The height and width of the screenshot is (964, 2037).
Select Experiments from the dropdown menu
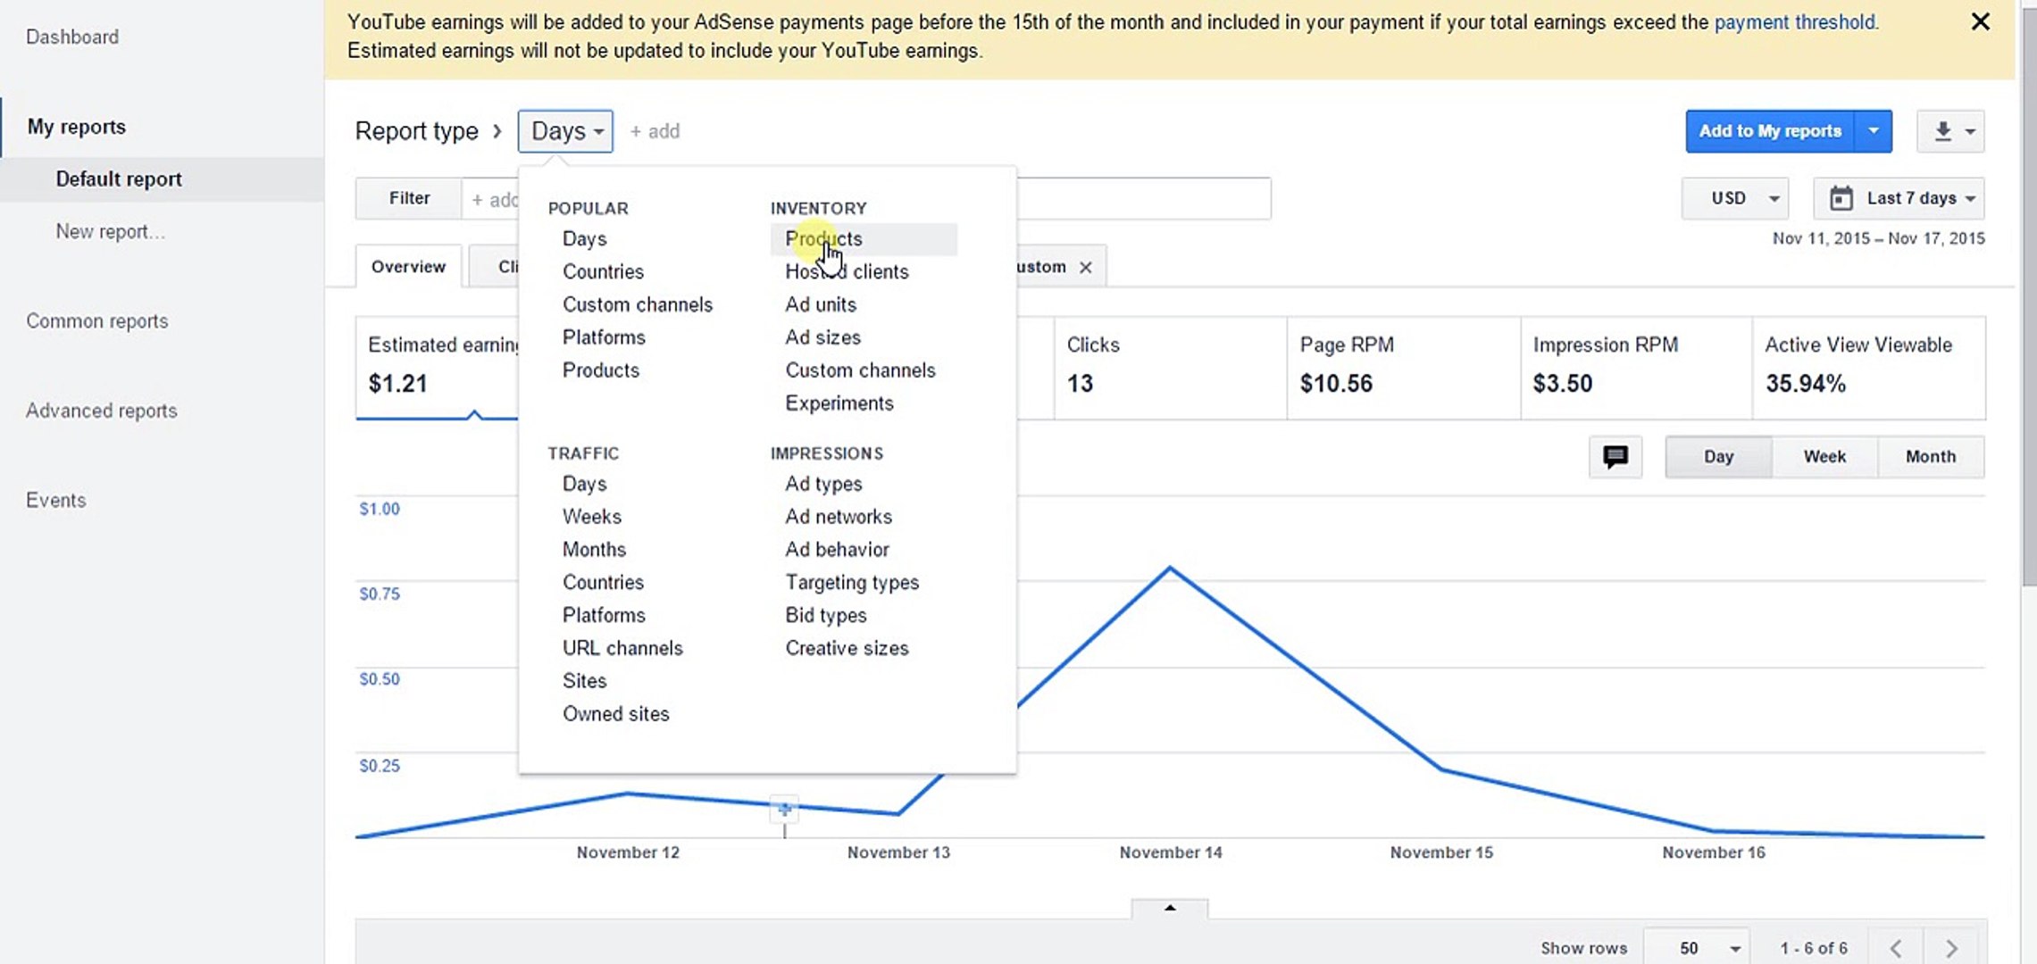[x=839, y=403]
